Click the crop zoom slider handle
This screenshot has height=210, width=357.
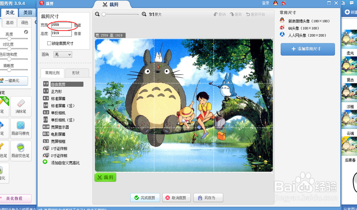pos(104,14)
